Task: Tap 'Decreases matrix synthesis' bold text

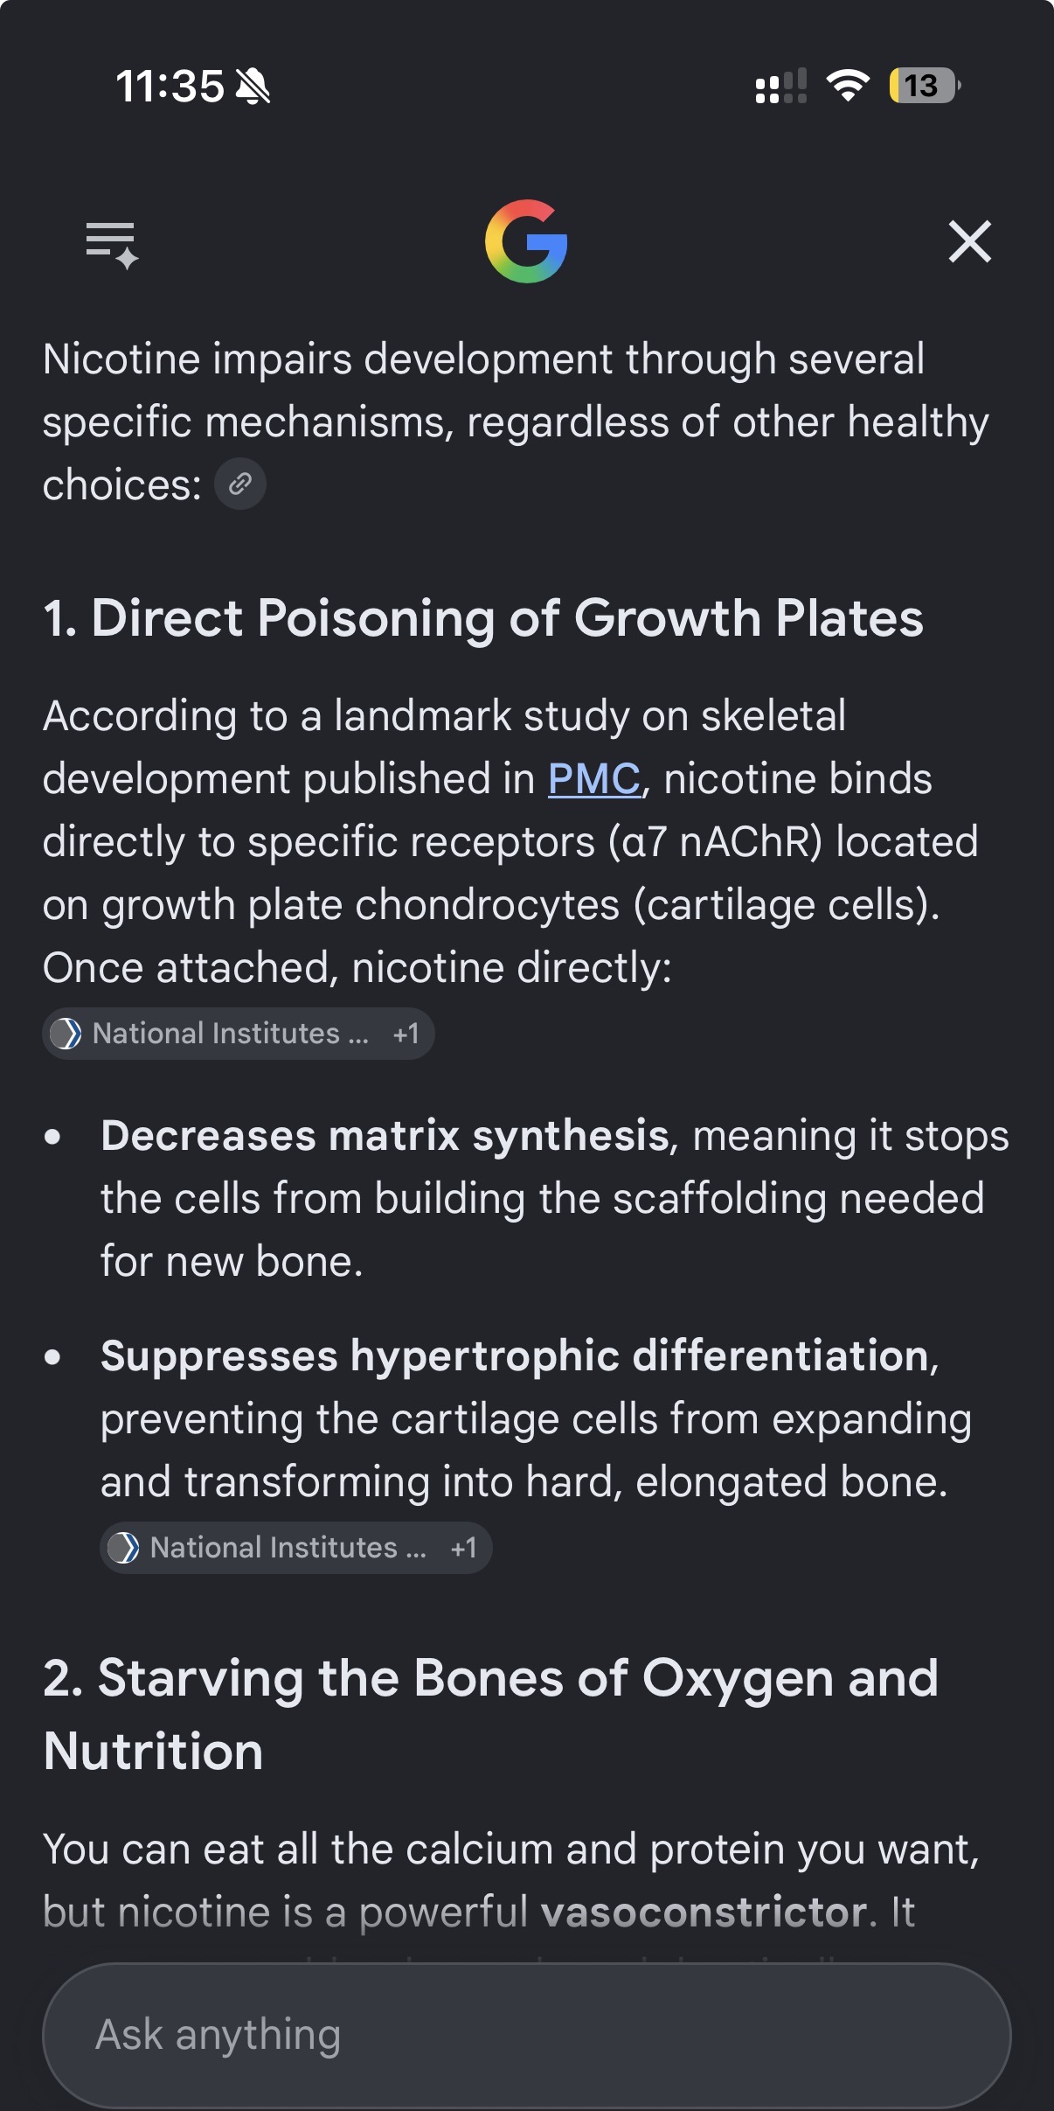Action: click(385, 1136)
